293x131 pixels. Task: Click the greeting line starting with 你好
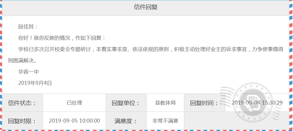click(x=62, y=38)
